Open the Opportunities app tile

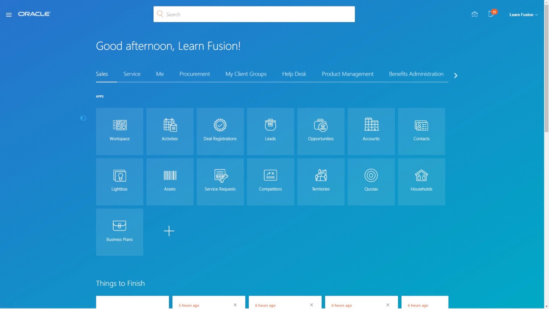point(321,131)
